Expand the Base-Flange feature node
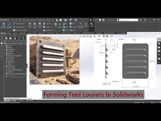The image size is (161, 121). [x=5, y=68]
